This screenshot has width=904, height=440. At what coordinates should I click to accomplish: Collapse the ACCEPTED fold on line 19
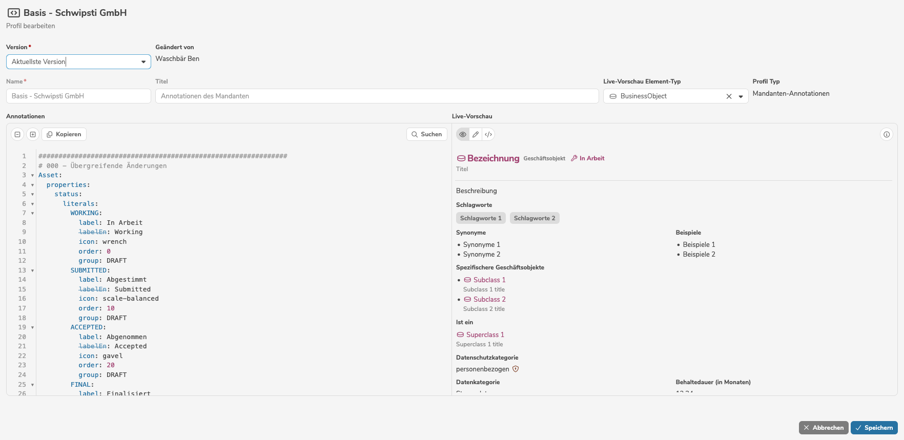(x=32, y=327)
